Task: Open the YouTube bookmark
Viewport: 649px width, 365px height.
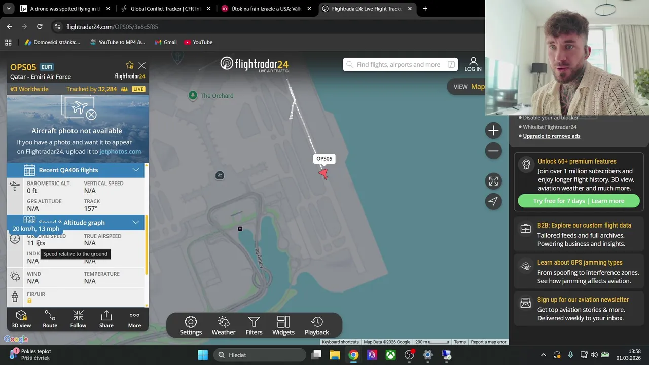Action: [x=198, y=42]
